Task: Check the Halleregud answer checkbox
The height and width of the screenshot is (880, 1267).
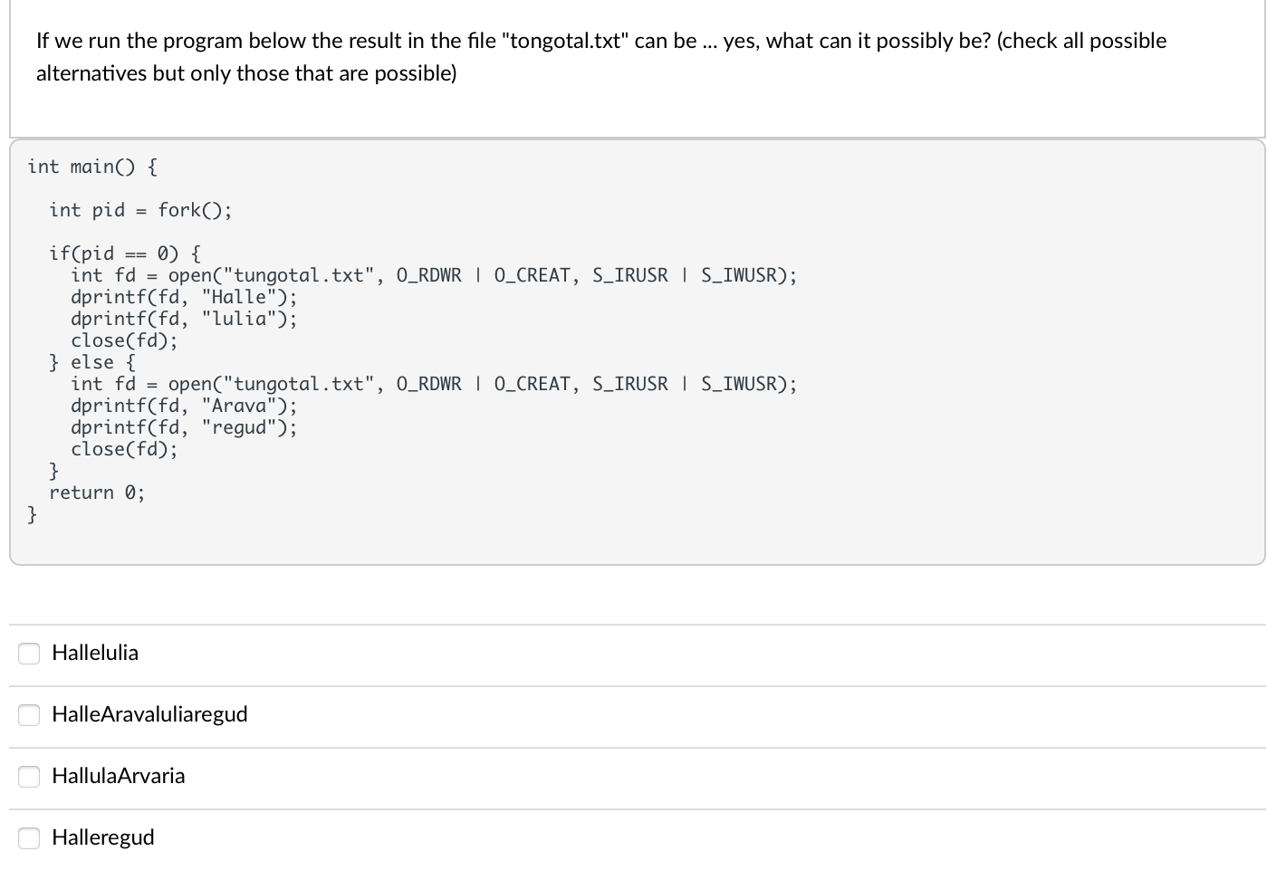Action: point(28,837)
